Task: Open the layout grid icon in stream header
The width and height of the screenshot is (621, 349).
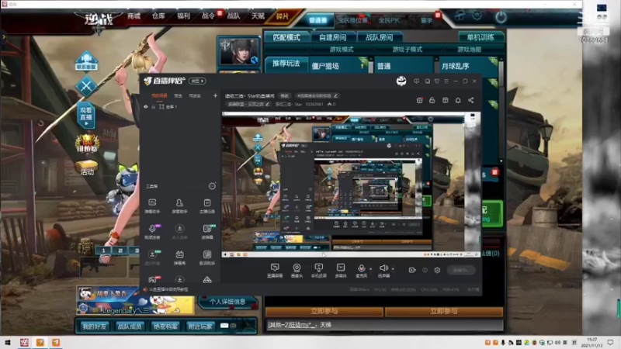Action: coord(445,100)
